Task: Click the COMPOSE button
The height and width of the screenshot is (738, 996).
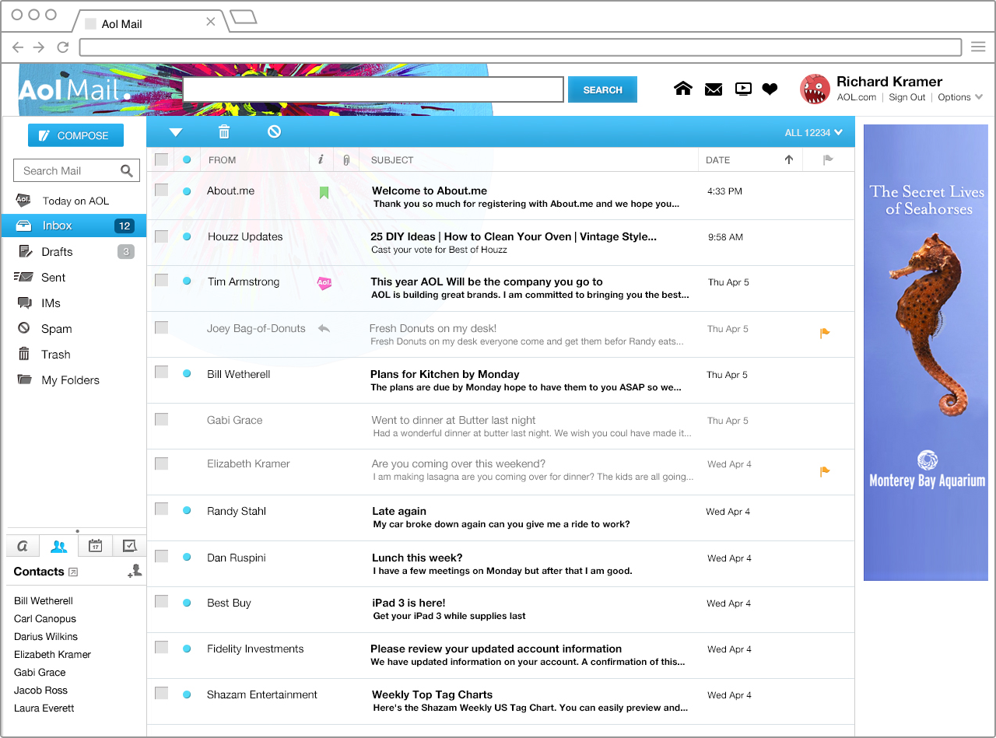Action: pos(75,135)
